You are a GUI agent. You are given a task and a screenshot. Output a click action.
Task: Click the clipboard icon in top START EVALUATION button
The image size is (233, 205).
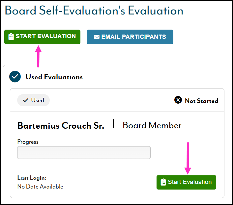click(x=11, y=37)
